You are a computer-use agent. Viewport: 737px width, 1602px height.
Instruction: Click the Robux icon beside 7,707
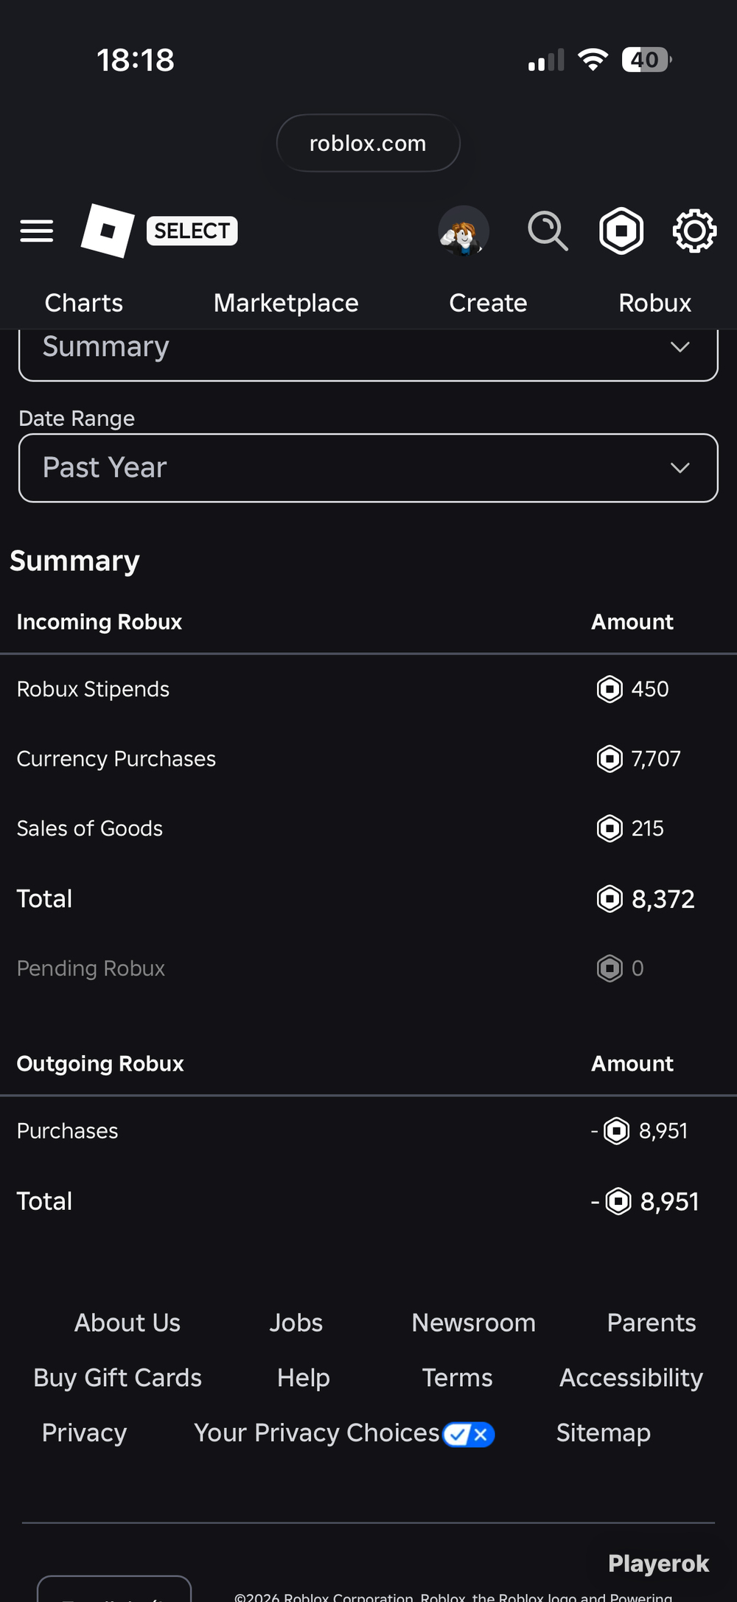(609, 758)
